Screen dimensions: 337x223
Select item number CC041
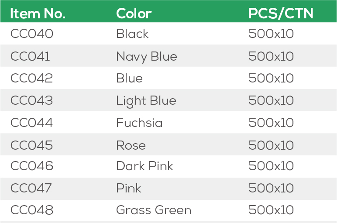[30, 56]
